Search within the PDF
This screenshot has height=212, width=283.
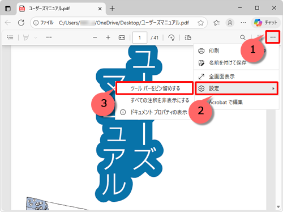tap(243, 37)
